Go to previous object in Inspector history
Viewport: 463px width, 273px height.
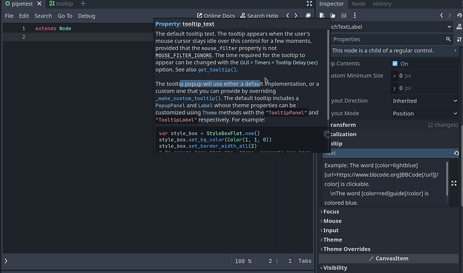[x=442, y=15]
